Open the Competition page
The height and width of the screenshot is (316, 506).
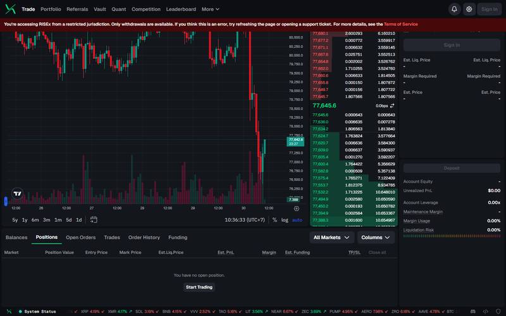pos(146,9)
